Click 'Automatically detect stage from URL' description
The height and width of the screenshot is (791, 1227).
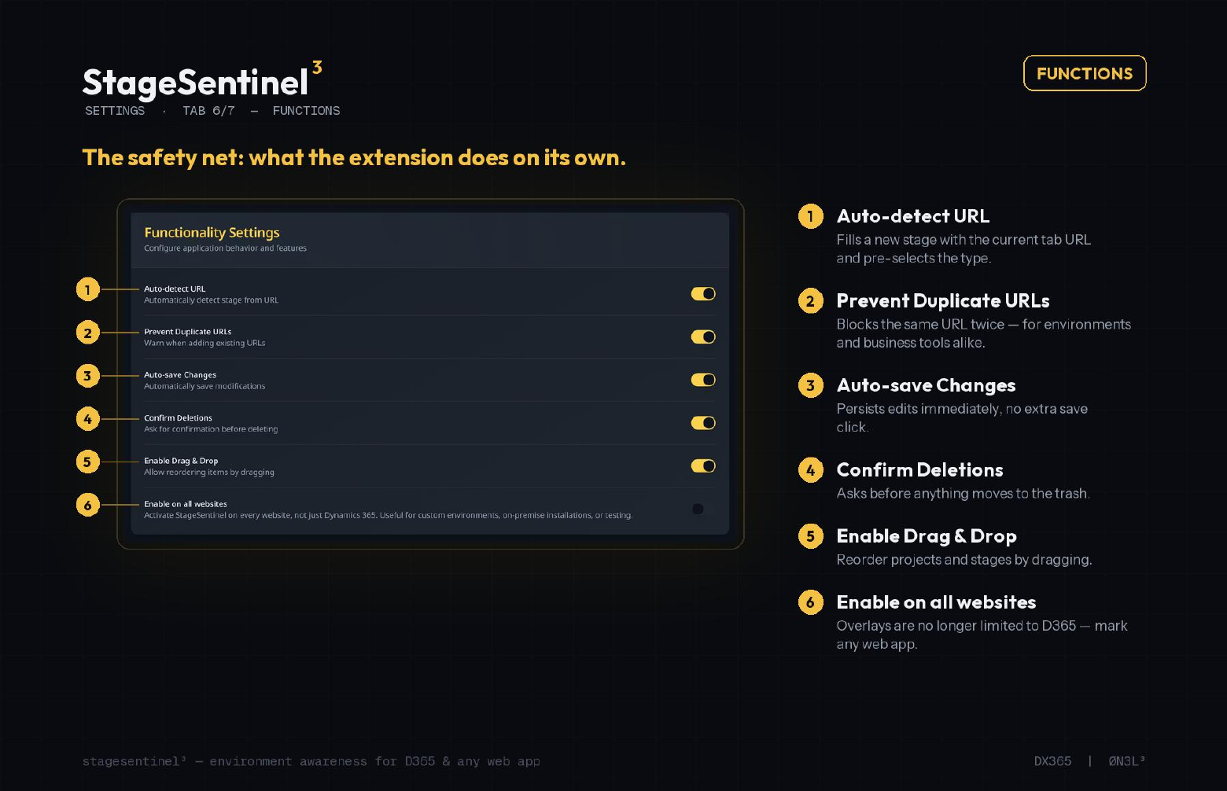point(211,300)
